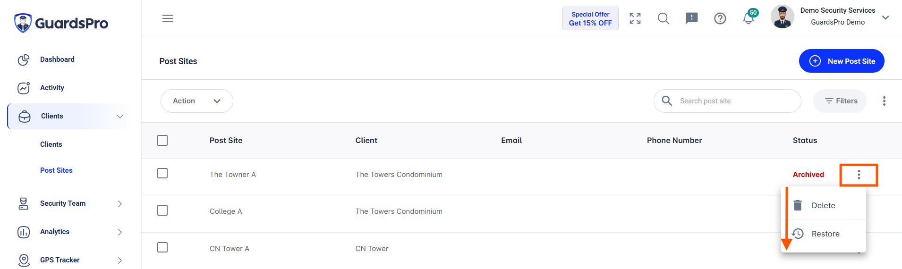The height and width of the screenshot is (269, 902).
Task: Click the Filters button
Action: [840, 101]
